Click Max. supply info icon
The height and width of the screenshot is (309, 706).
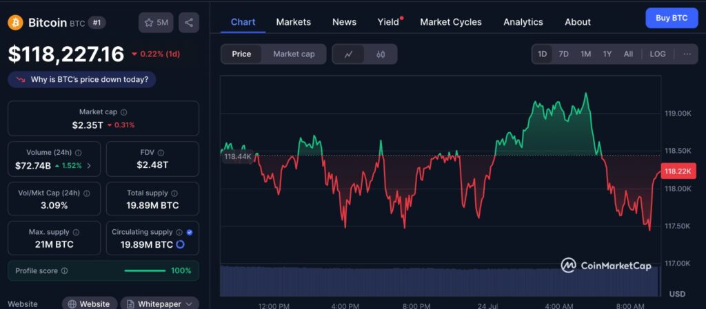(x=76, y=232)
